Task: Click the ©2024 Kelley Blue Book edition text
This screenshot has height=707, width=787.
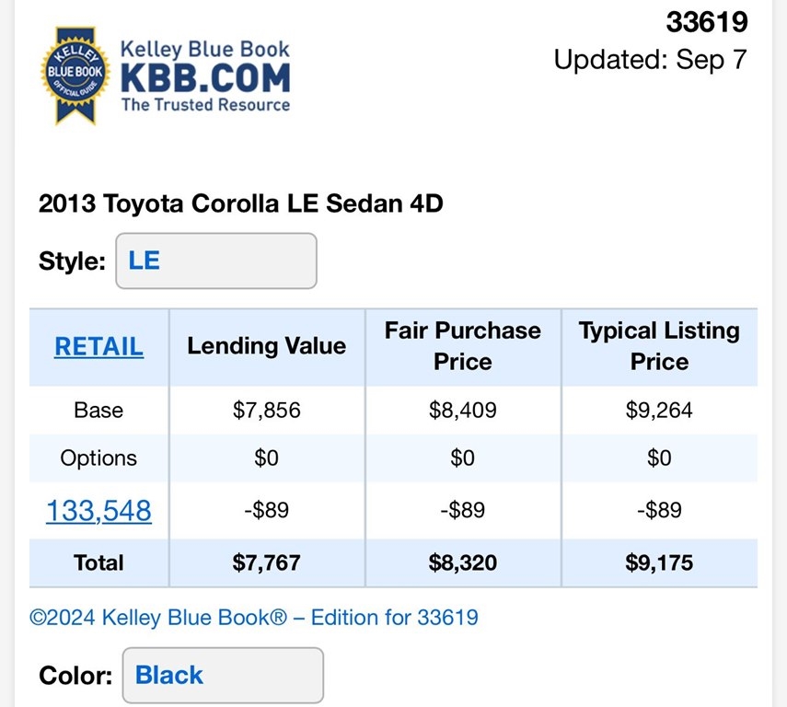Action: coord(254,617)
